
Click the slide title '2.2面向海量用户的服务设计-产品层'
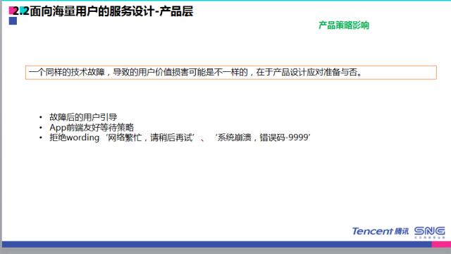(104, 11)
